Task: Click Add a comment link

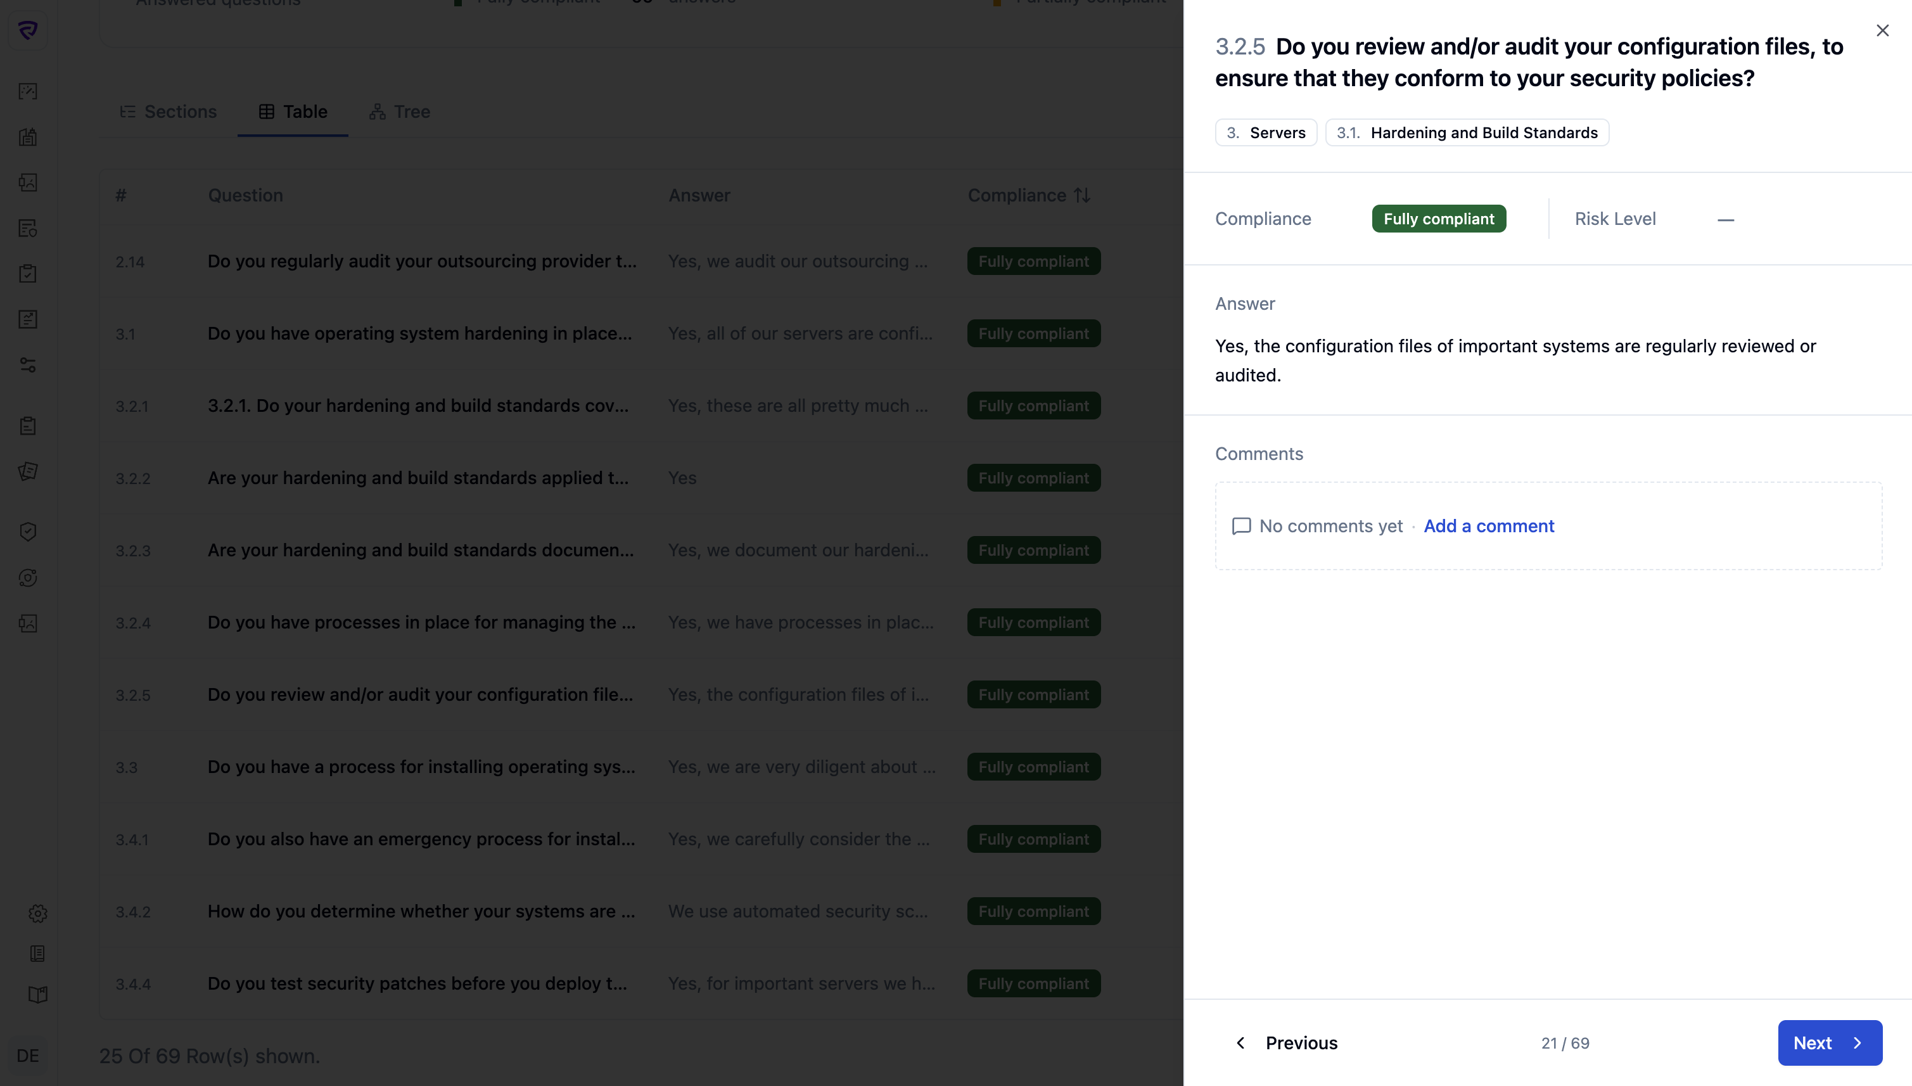Action: pyautogui.click(x=1488, y=527)
